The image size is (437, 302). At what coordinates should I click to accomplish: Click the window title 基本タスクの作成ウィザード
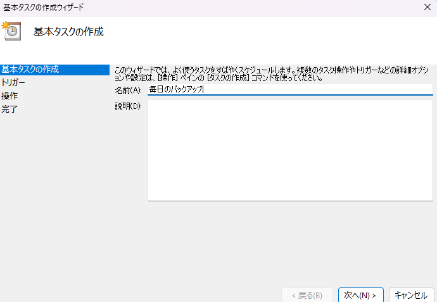(x=44, y=7)
